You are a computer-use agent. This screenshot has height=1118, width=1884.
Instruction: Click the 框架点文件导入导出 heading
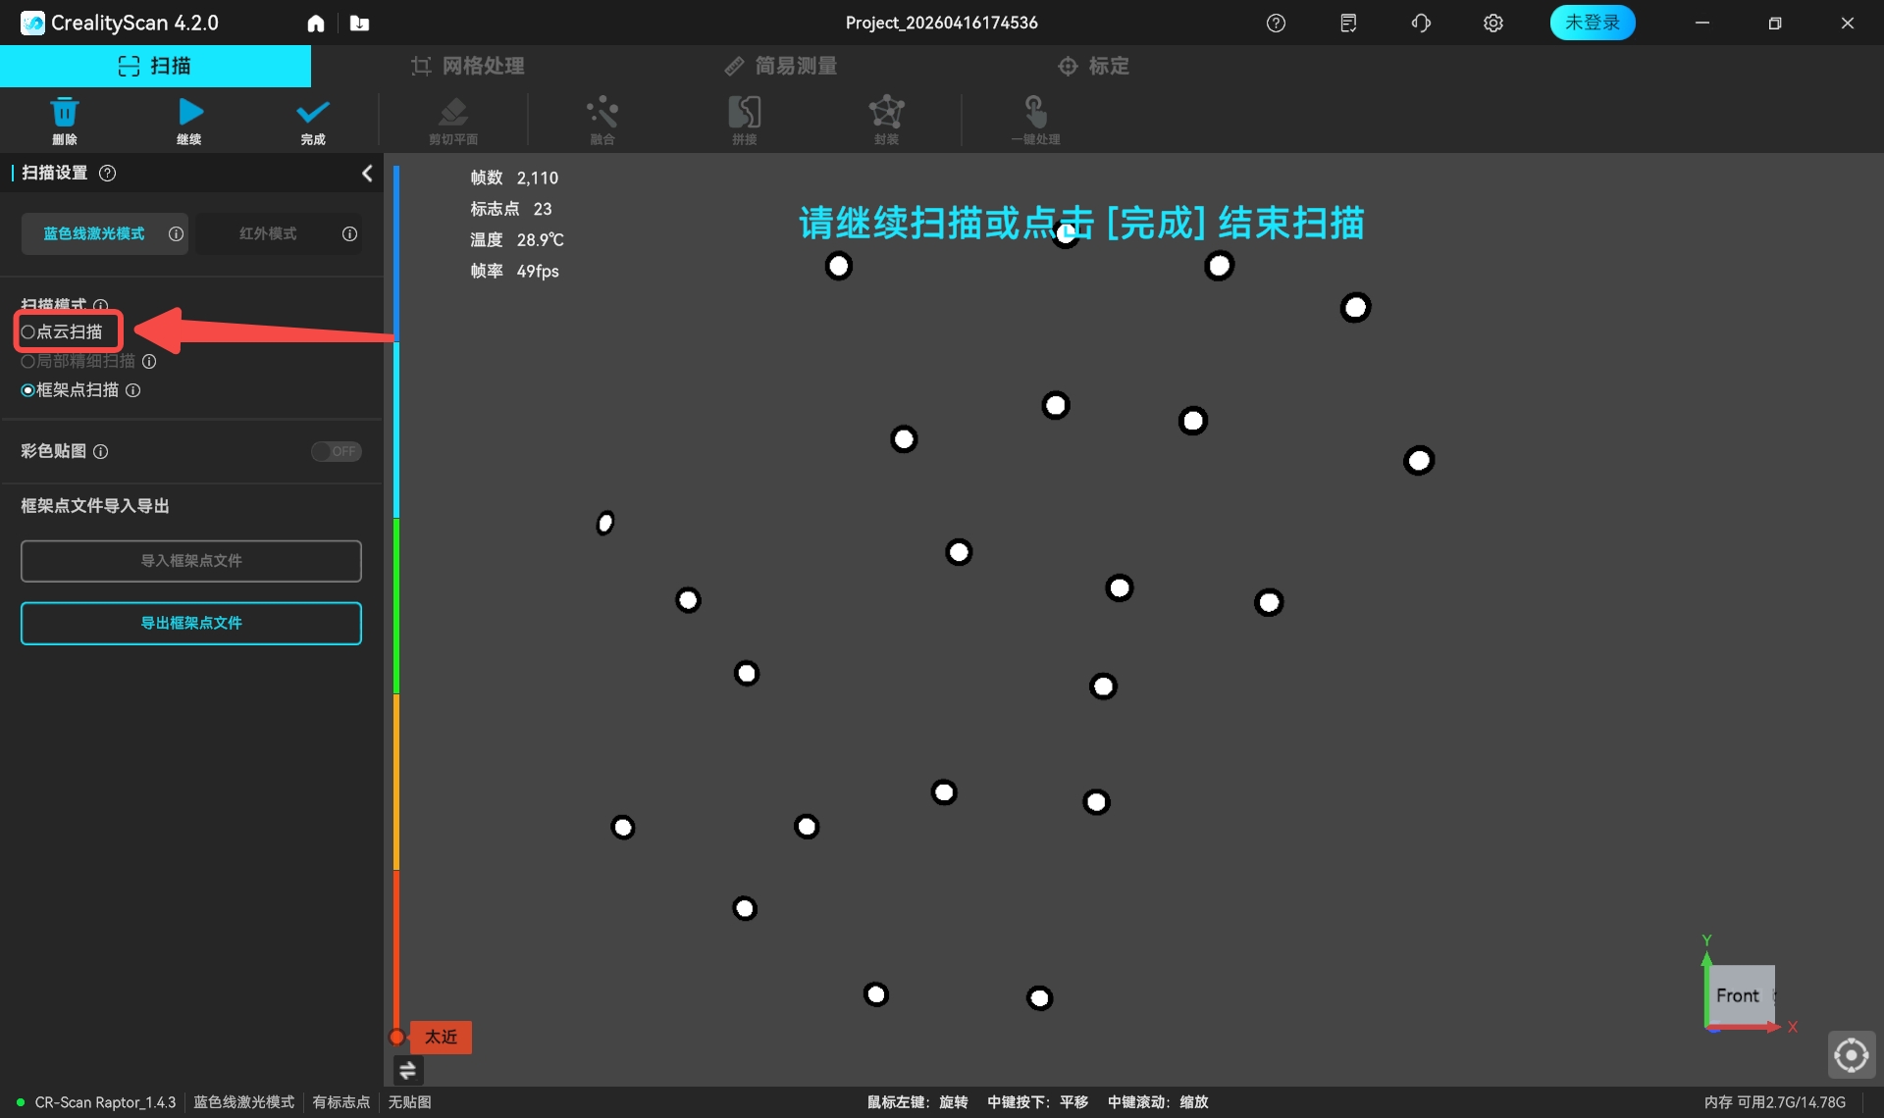[x=95, y=506]
